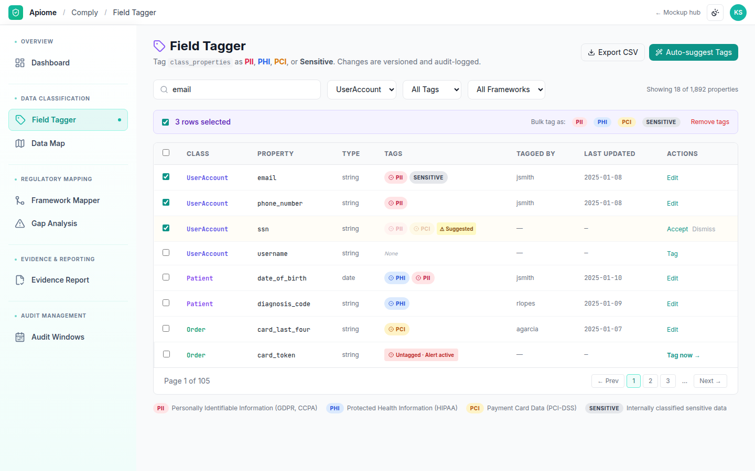Image resolution: width=755 pixels, height=471 pixels.
Task: Open the KS user avatar
Action: click(738, 13)
